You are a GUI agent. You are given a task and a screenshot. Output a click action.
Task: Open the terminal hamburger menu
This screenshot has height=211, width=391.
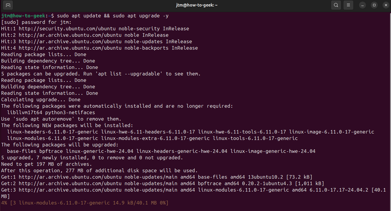pyautogui.click(x=349, y=5)
